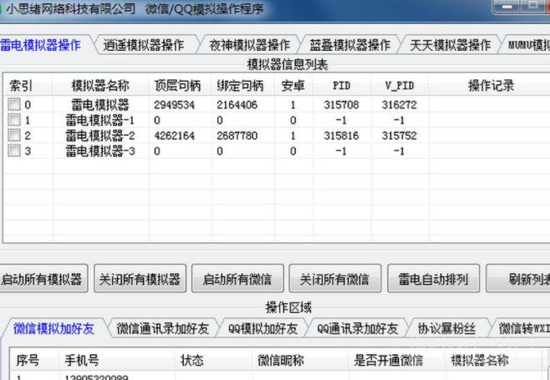The image size is (550, 380).
Task: Tick the checkbox for emulator index 3
Action: tap(14, 150)
